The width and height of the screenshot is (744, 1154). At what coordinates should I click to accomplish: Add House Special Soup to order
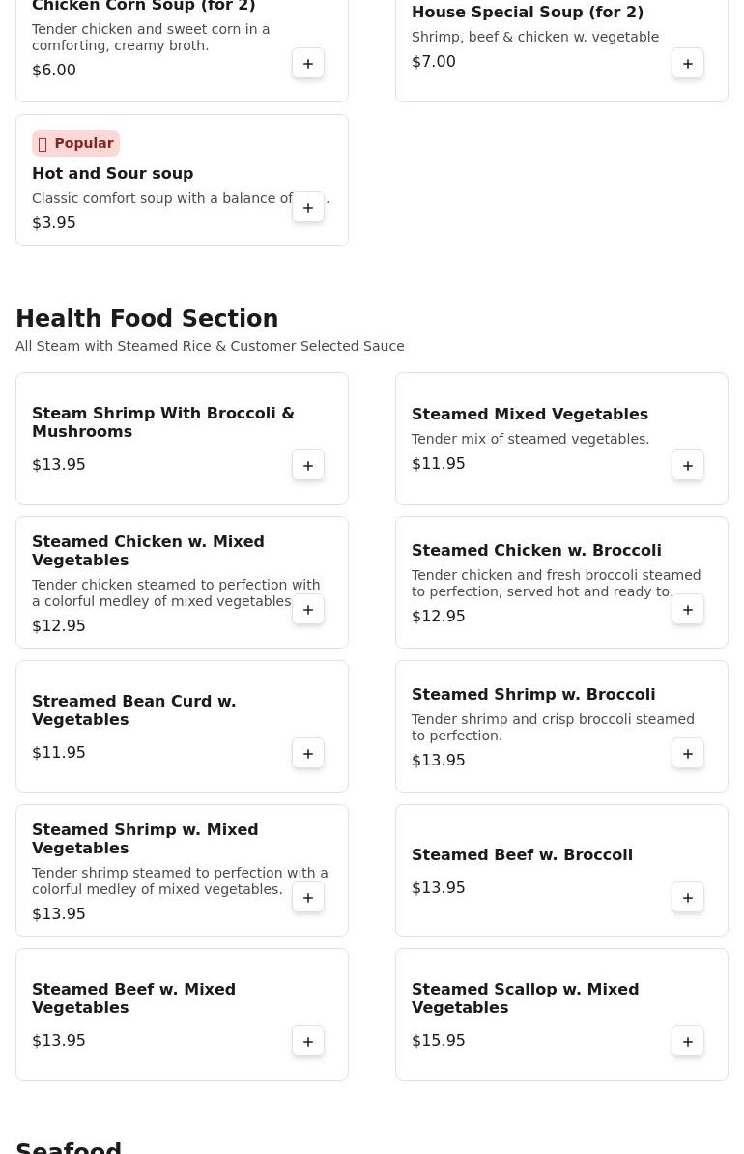pos(688,64)
